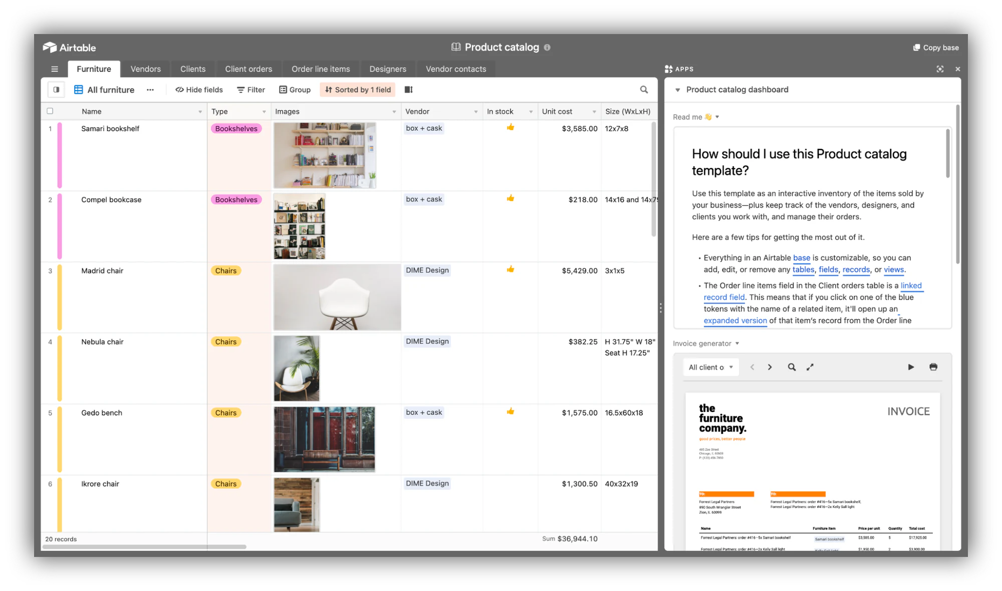Collapse the Product catalog dashboard
This screenshot has height=591, width=1002.
pyautogui.click(x=677, y=90)
